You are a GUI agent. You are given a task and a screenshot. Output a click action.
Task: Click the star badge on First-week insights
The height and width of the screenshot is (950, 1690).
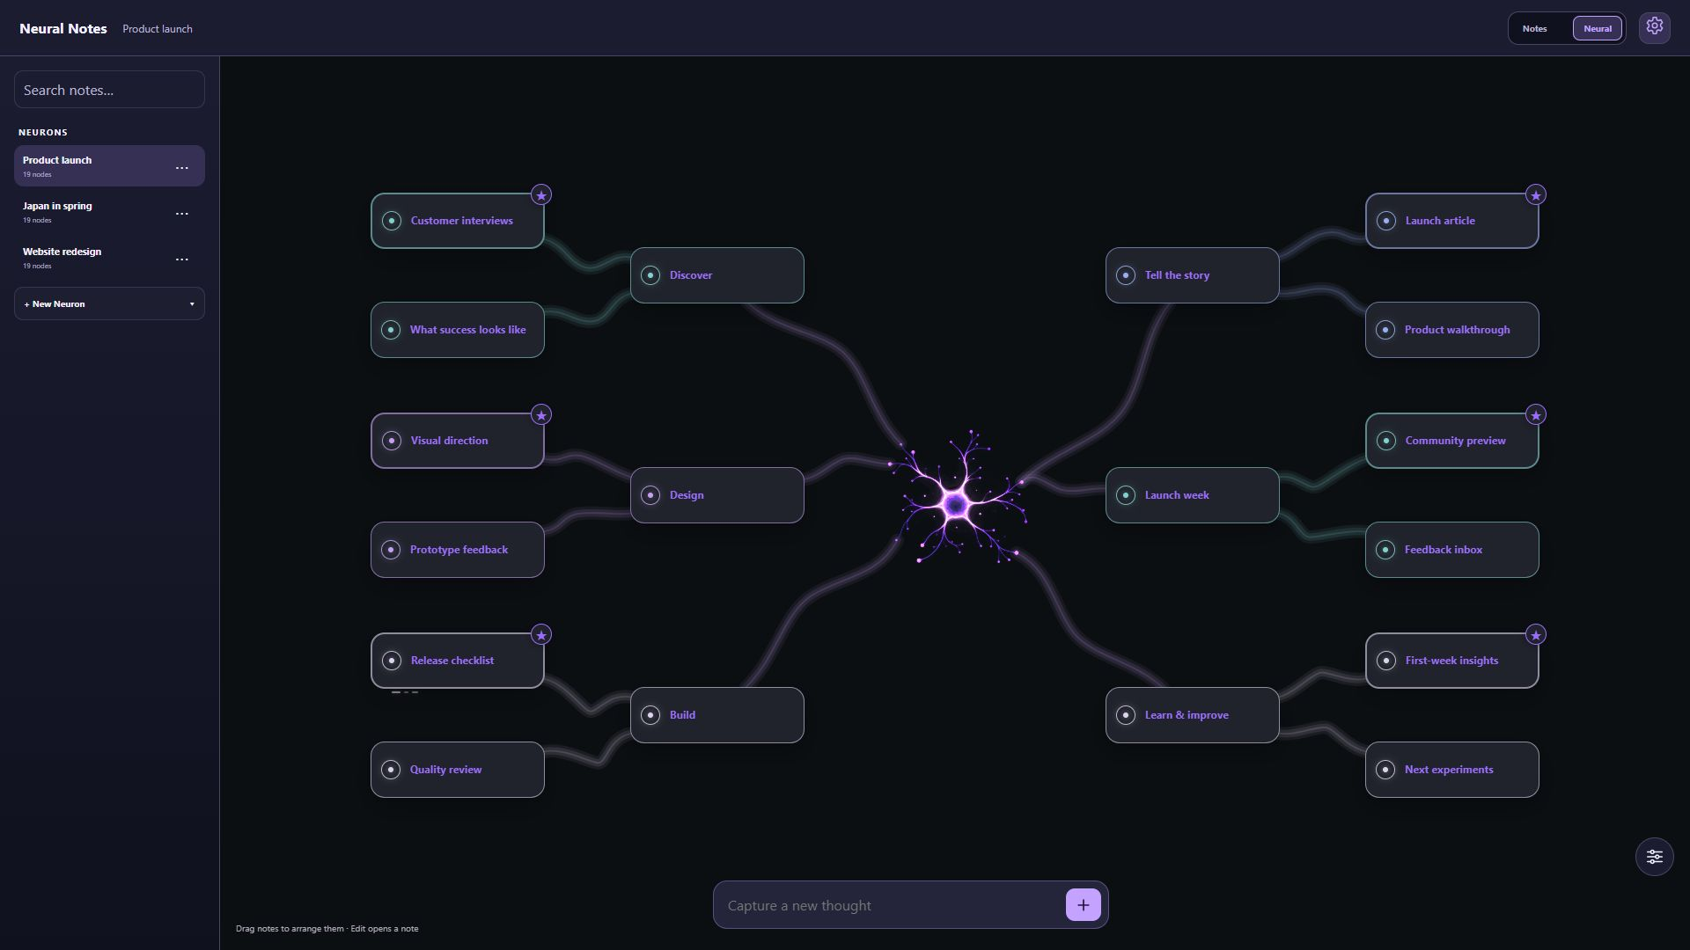click(1536, 635)
